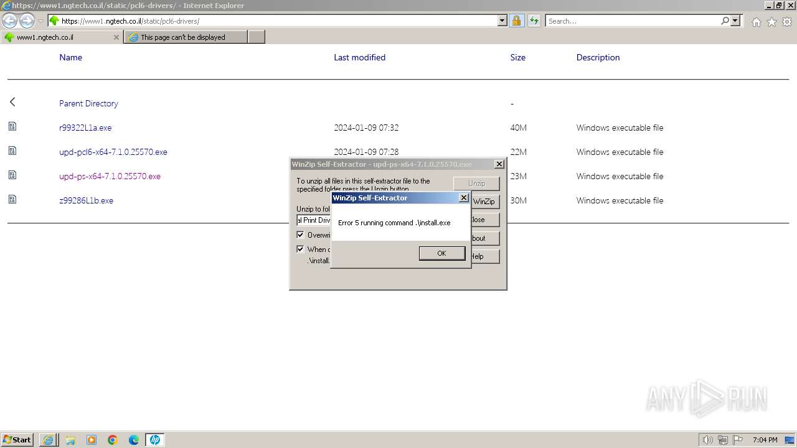Launch Microsoft Edge from taskbar
Image resolution: width=797 pixels, height=448 pixels.
(134, 440)
